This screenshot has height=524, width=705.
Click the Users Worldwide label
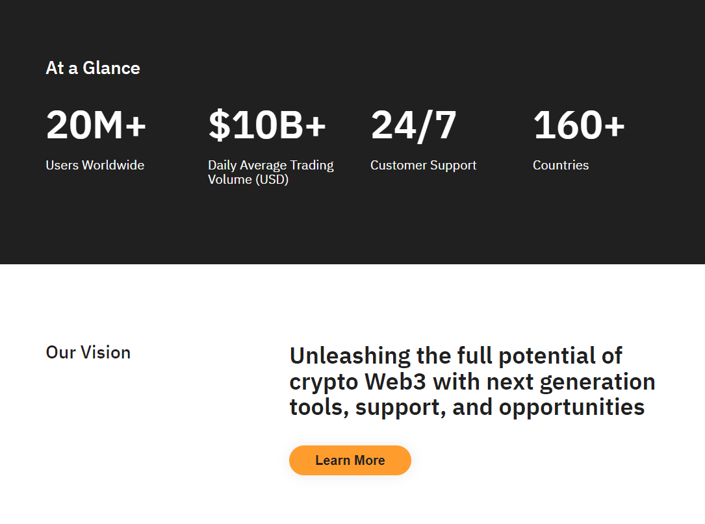point(95,165)
